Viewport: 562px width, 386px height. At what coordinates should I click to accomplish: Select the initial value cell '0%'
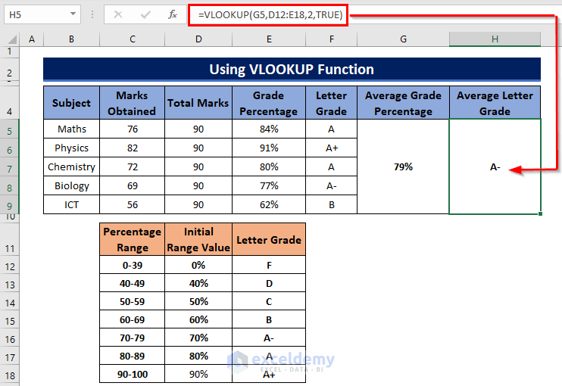(198, 265)
